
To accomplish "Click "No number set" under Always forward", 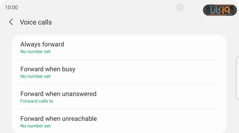I will tap(35, 52).
